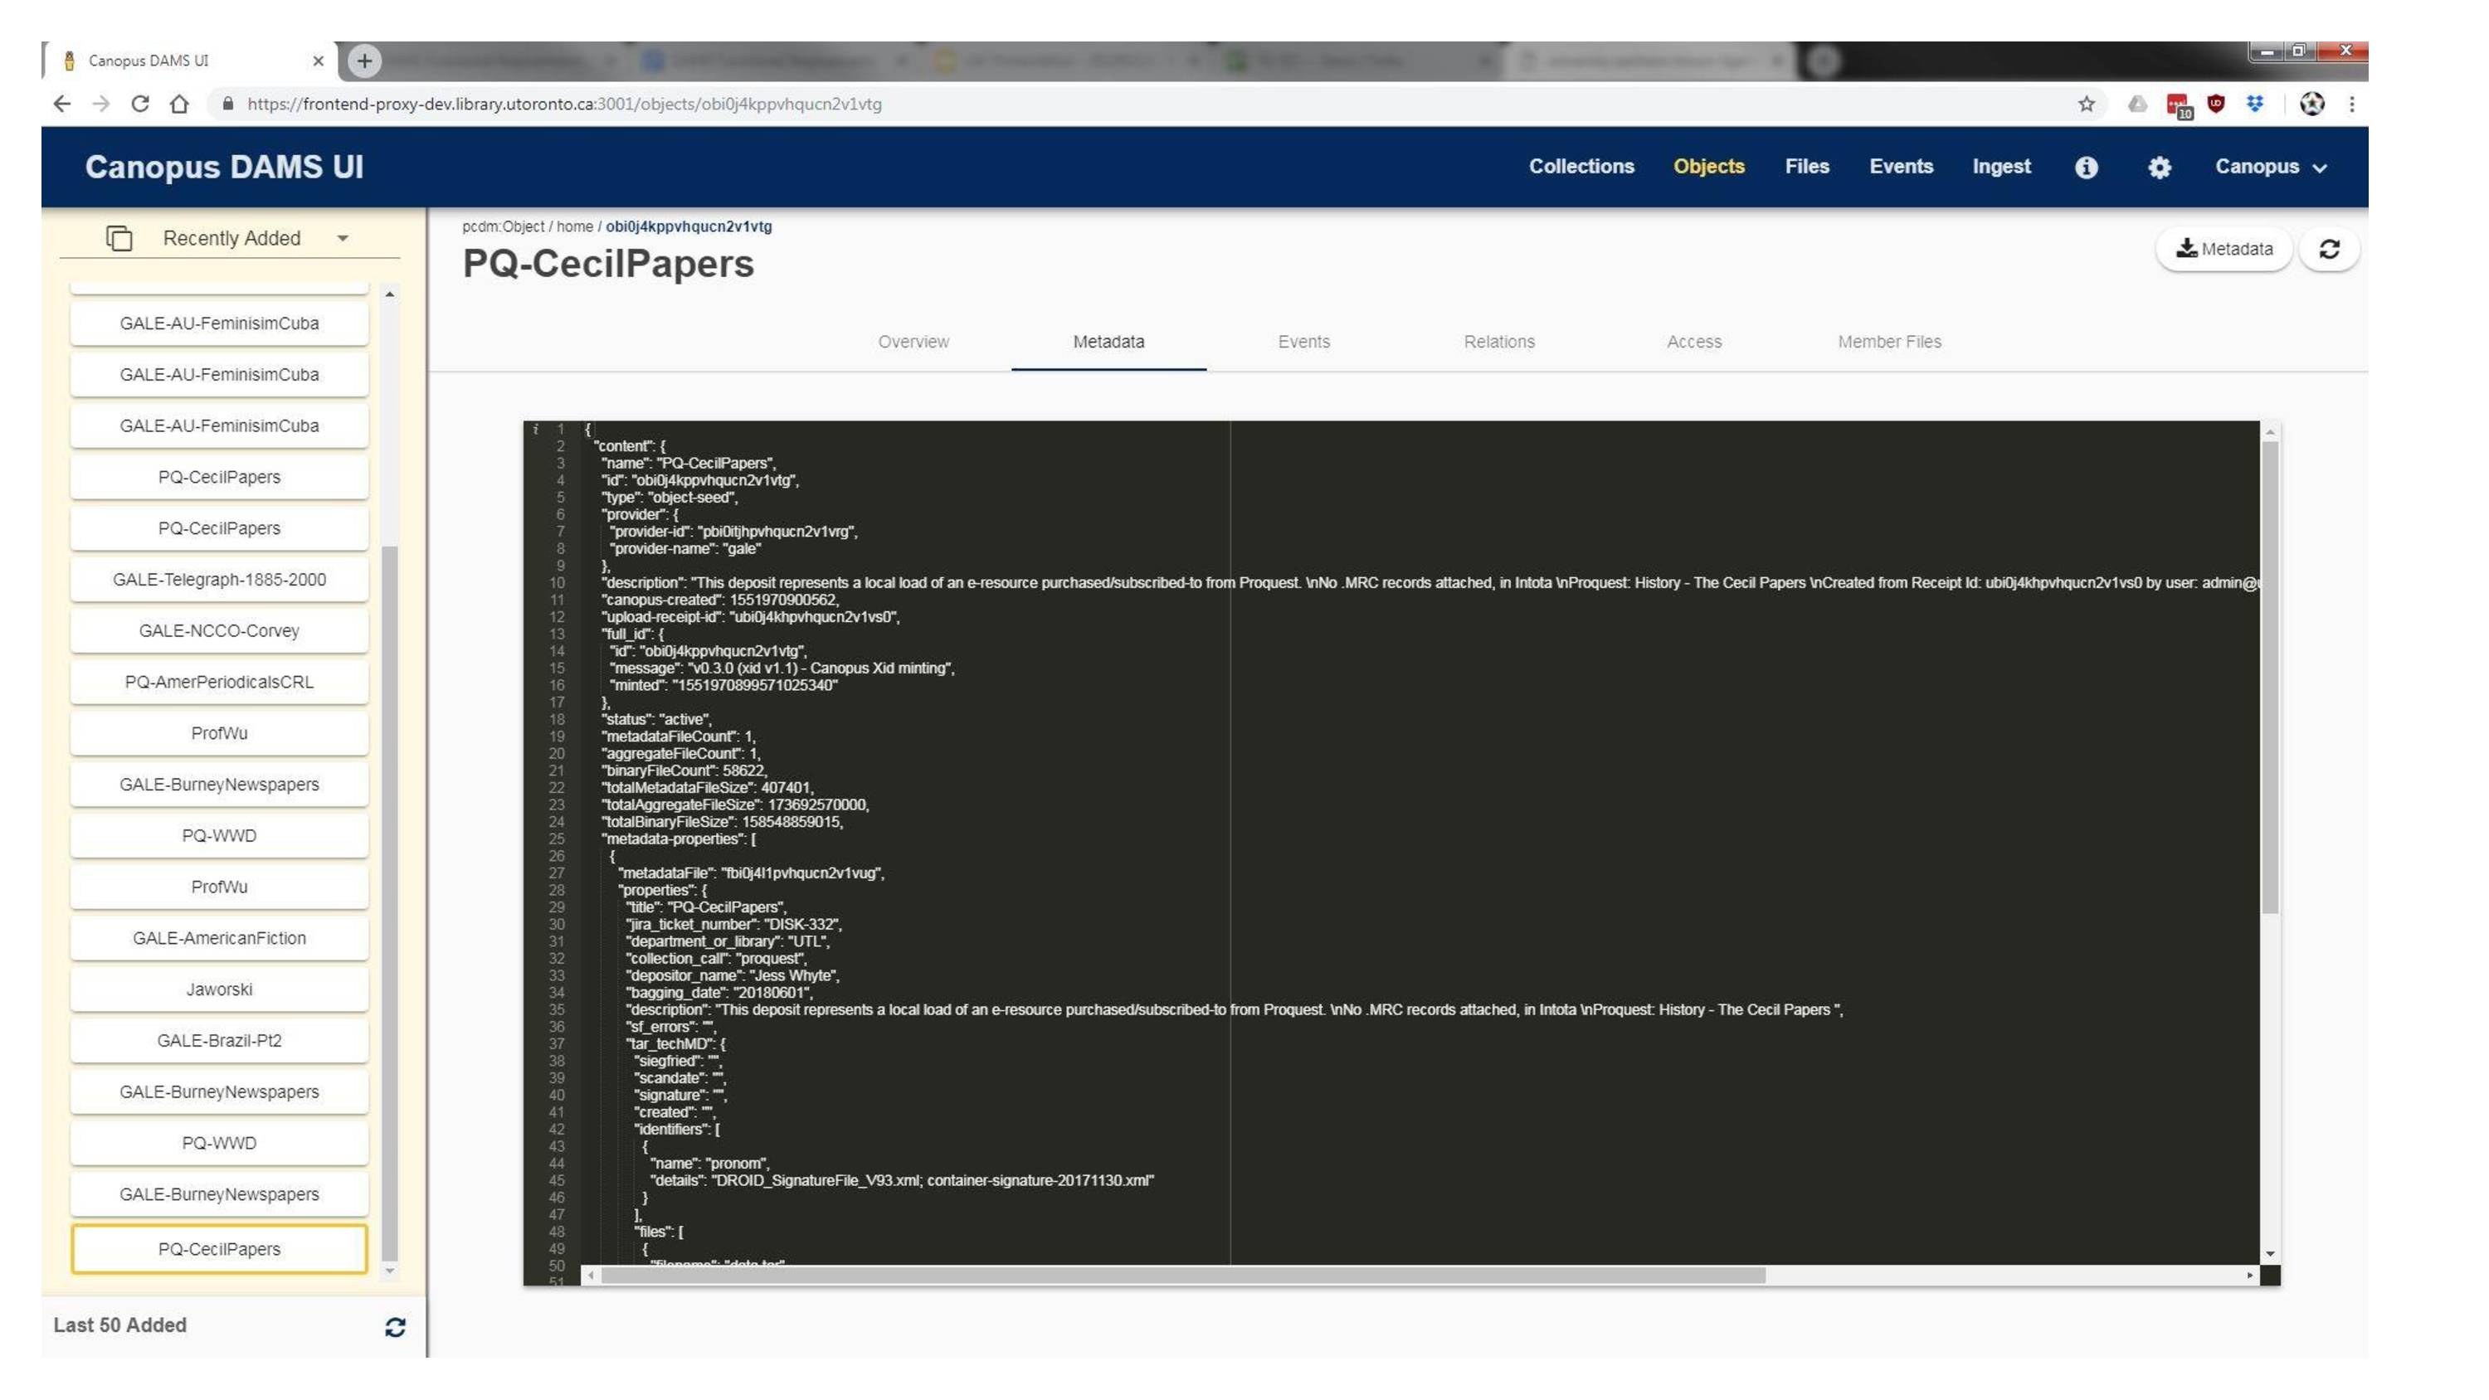The height and width of the screenshot is (1400, 2489).
Task: Click the info marker on JSON line 1
Action: 535,429
